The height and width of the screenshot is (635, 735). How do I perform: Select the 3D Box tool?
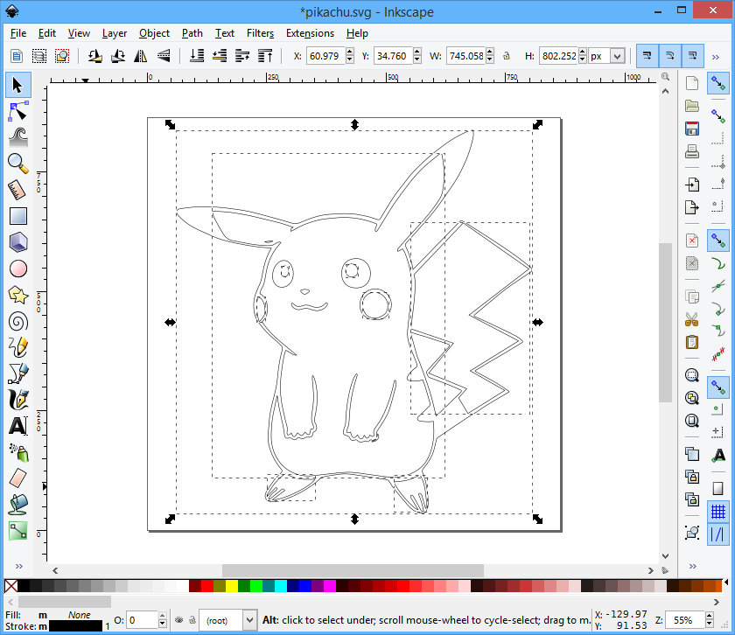[x=18, y=242]
